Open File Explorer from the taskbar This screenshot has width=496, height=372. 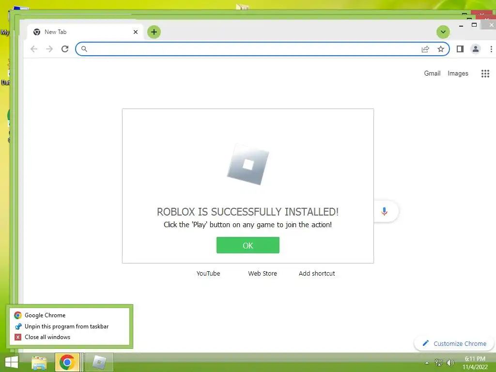39,362
